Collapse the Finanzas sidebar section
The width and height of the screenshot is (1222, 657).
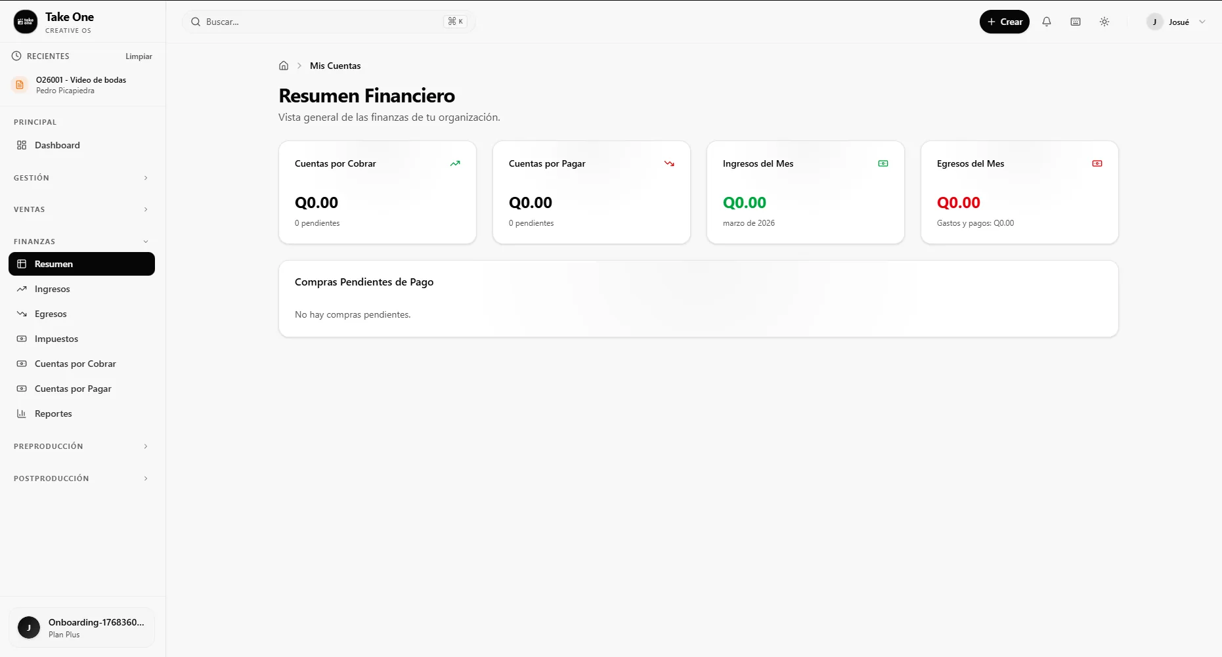click(x=81, y=242)
